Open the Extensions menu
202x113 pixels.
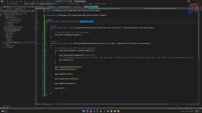click(43, 1)
